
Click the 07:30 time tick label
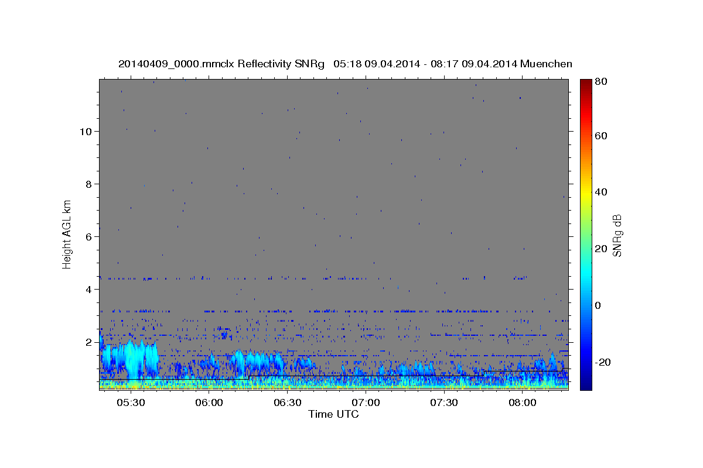pyautogui.click(x=444, y=403)
